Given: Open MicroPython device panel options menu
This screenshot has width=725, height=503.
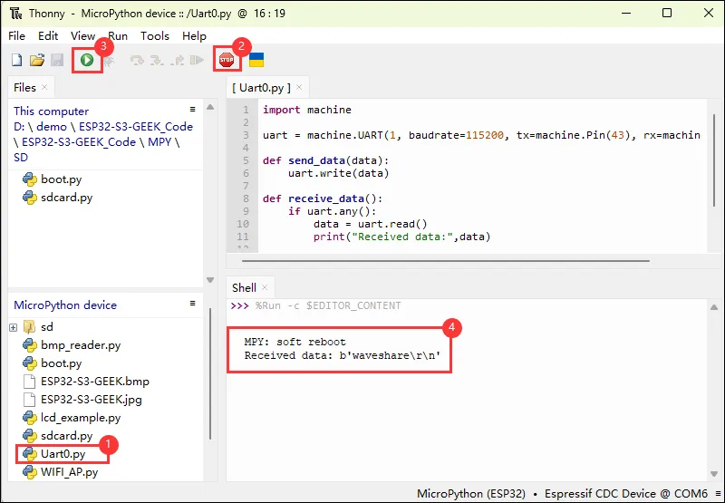Looking at the screenshot, I should click(192, 304).
